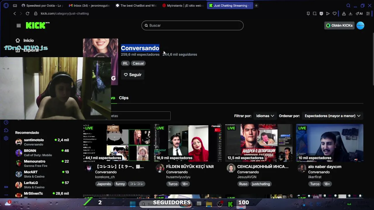Click the Inicio home icon

click(18, 41)
